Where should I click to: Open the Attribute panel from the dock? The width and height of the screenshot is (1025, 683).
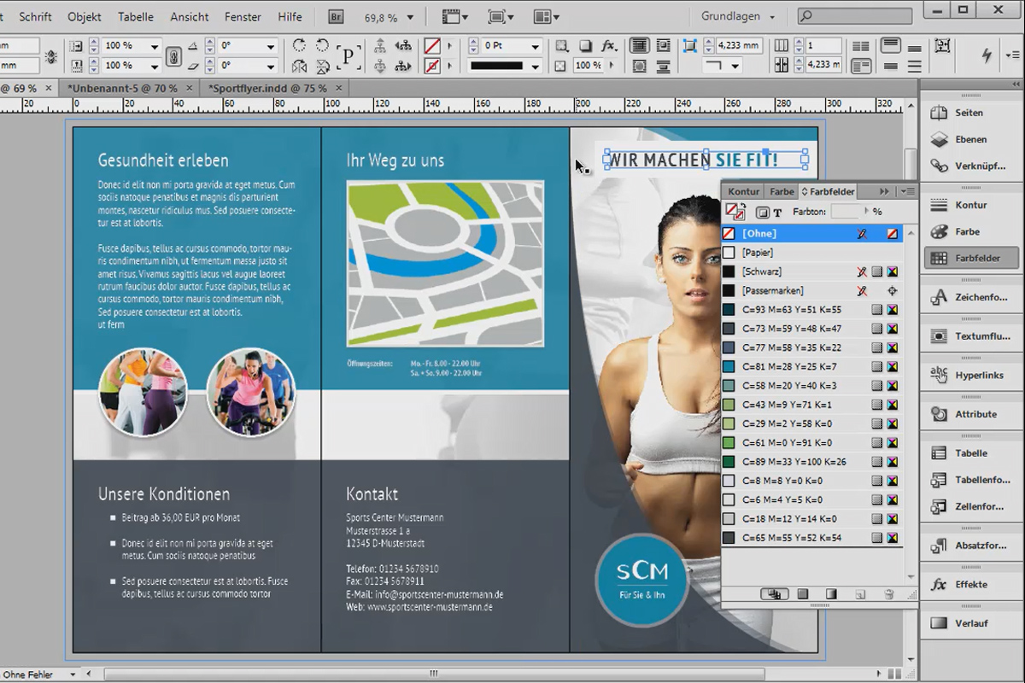point(971,414)
